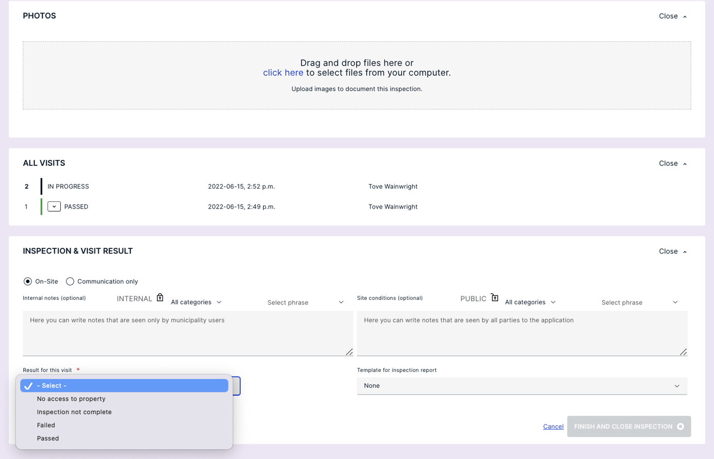The image size is (714, 459).
Task: Select the On-Site radio button
Action: (x=28, y=282)
